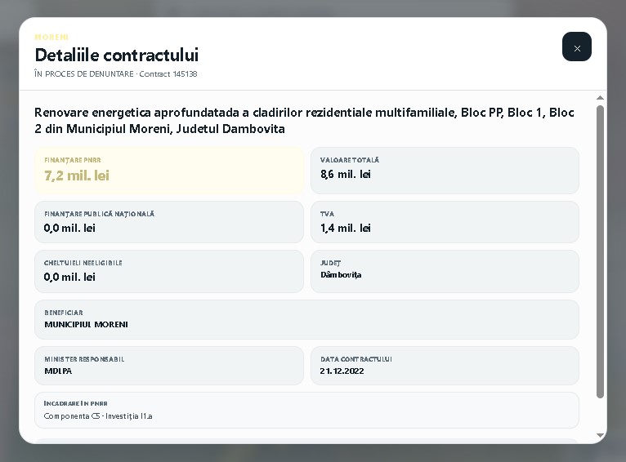Close the contract details dialog
The height and width of the screenshot is (462, 626).
click(576, 47)
